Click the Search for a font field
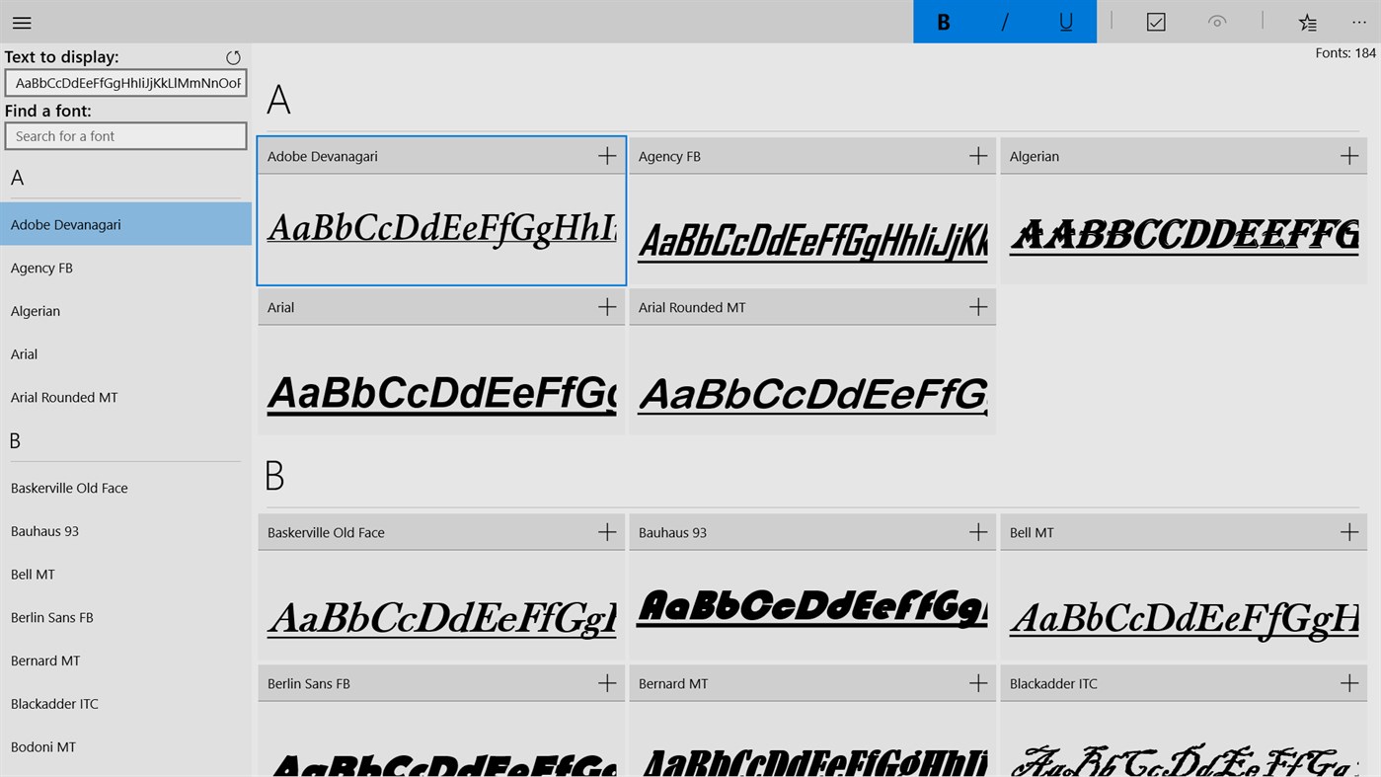1381x777 pixels. tap(125, 136)
